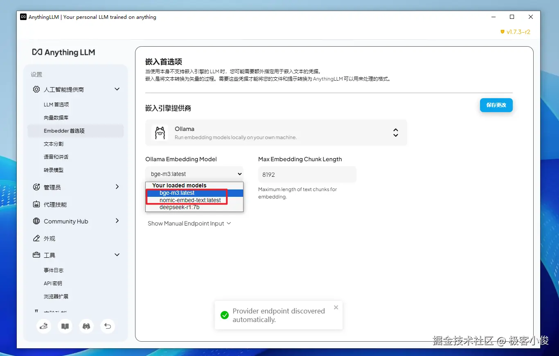559x356 pixels.
Task: Click the Your loaded models group header
Action: pyautogui.click(x=179, y=185)
